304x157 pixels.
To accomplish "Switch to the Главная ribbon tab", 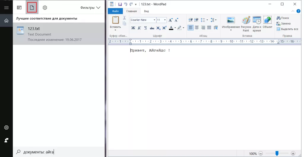I will (132, 11).
